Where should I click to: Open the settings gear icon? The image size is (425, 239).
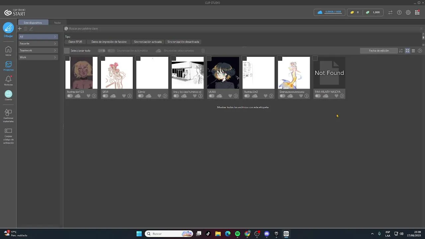[408, 12]
